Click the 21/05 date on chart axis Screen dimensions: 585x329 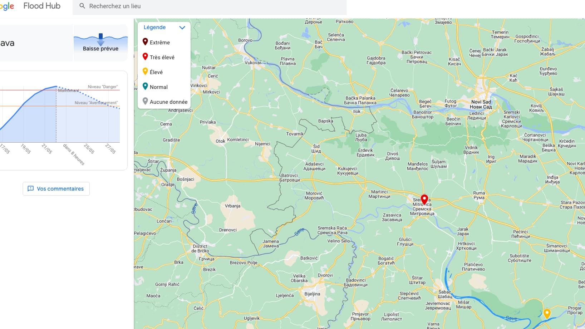47,149
